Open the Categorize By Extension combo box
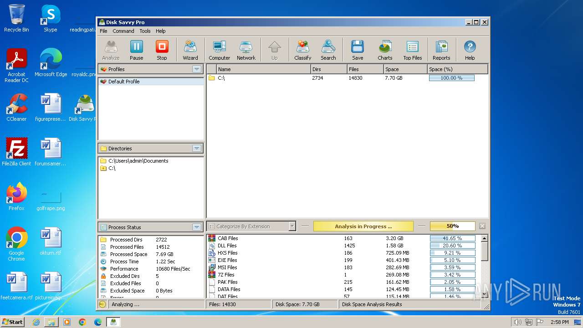 (251, 226)
